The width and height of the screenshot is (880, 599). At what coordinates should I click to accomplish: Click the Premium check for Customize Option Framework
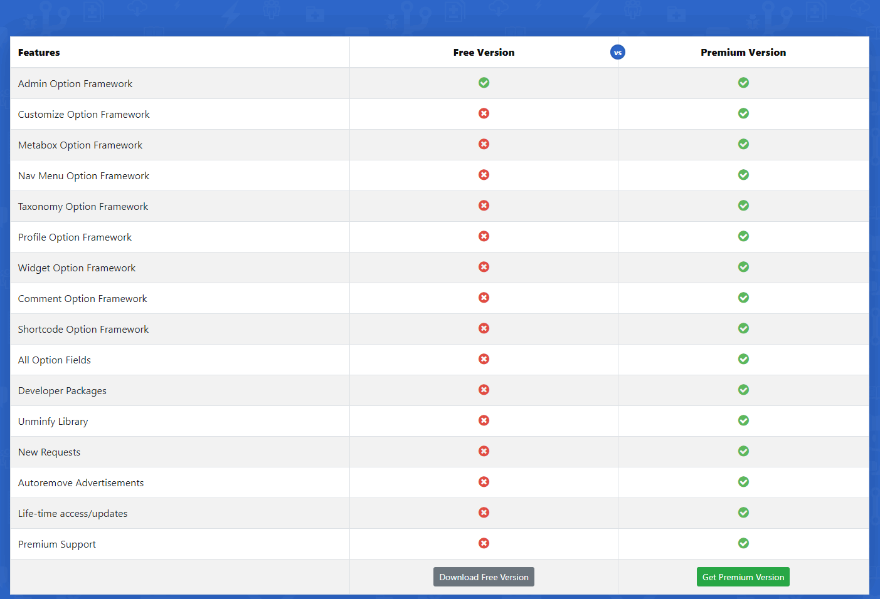click(x=744, y=113)
